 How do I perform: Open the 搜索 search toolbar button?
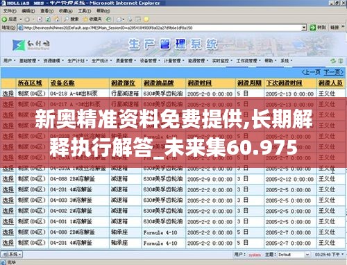(x=71, y=19)
